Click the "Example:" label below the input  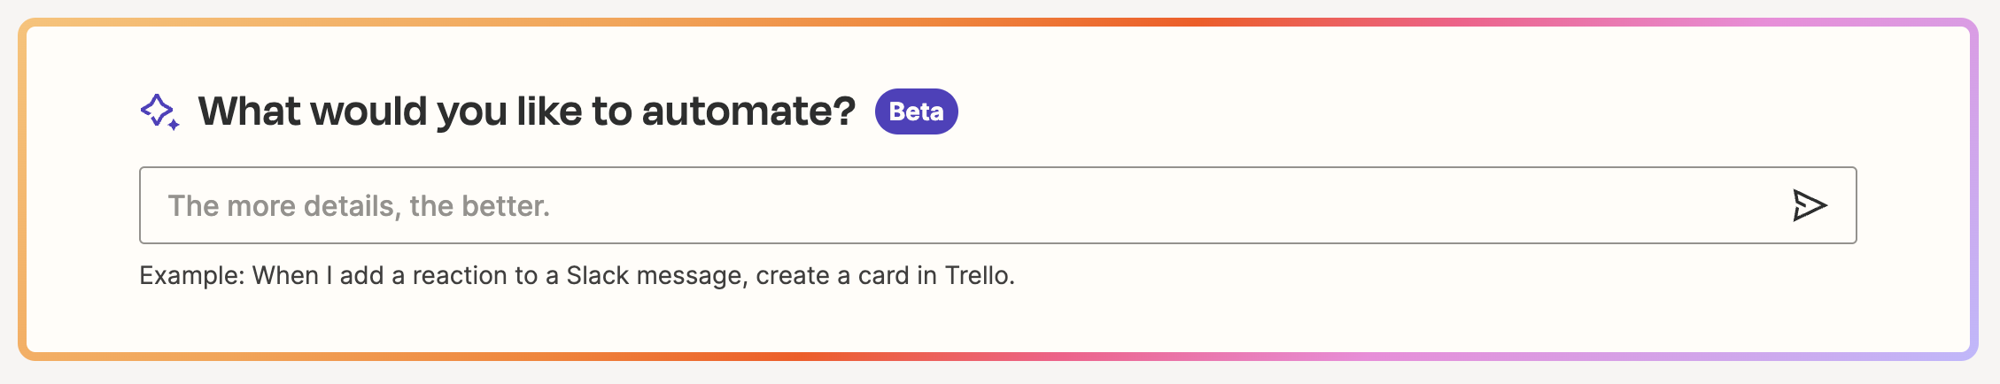(191, 276)
